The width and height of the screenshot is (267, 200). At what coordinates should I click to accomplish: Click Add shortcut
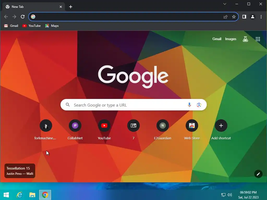pos(221,130)
